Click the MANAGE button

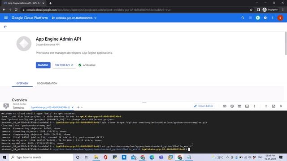coord(43,65)
